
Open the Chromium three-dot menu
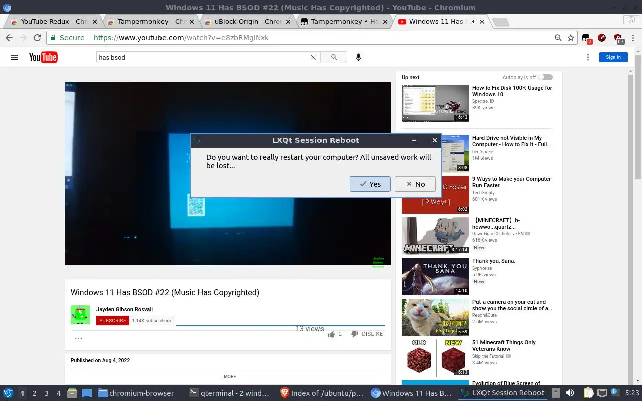(x=632, y=38)
